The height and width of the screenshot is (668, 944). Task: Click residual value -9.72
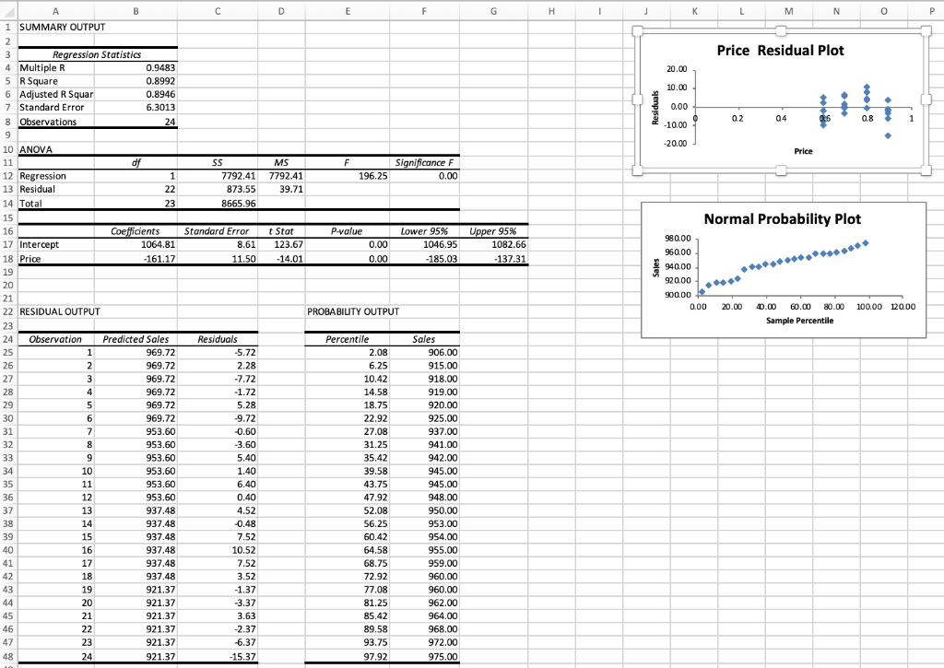tap(218, 418)
